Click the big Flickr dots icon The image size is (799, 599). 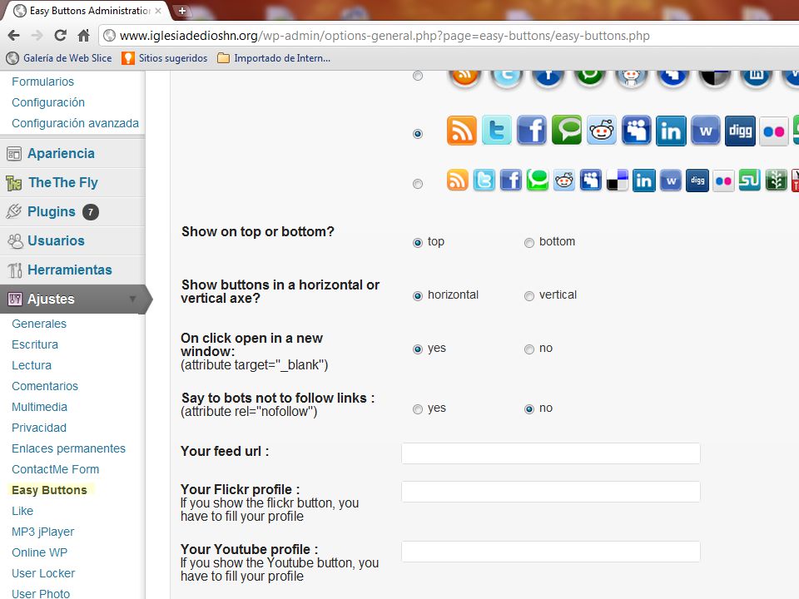pos(774,131)
